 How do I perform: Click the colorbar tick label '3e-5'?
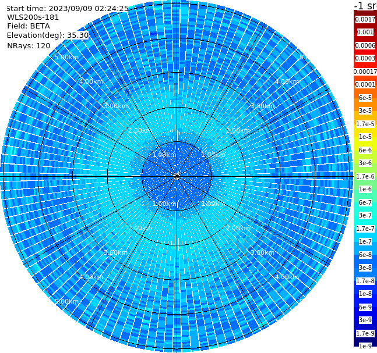click(x=365, y=110)
